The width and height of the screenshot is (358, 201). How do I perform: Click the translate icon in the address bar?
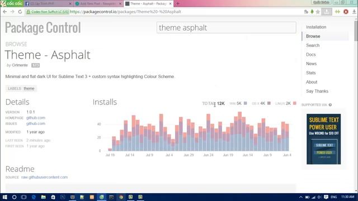(306, 12)
